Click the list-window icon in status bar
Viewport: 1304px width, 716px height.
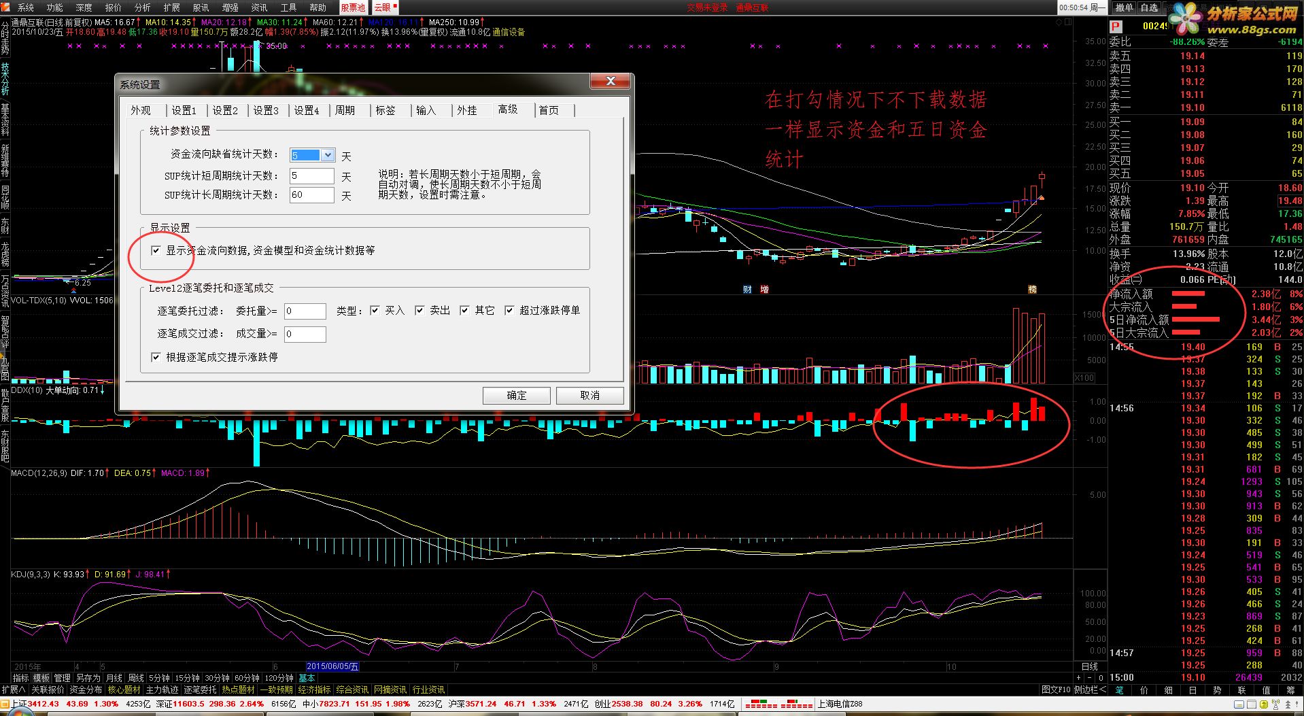pos(1251,704)
